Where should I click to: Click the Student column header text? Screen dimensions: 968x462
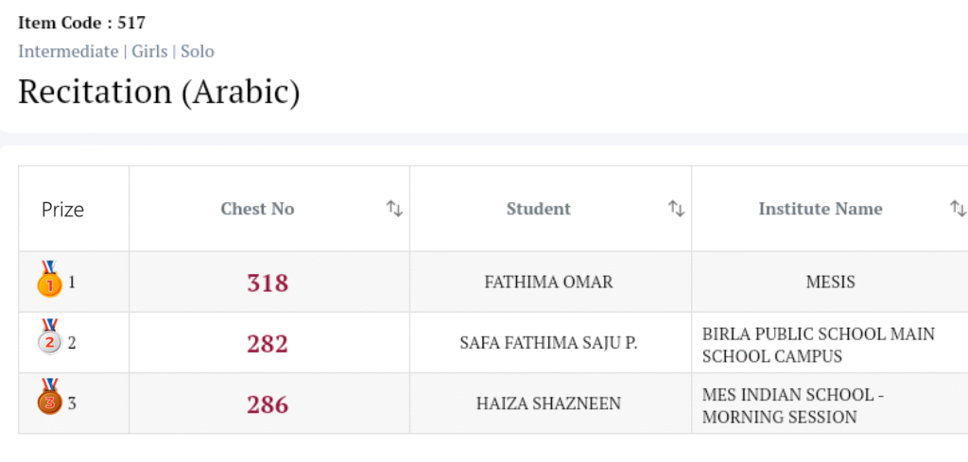point(538,209)
